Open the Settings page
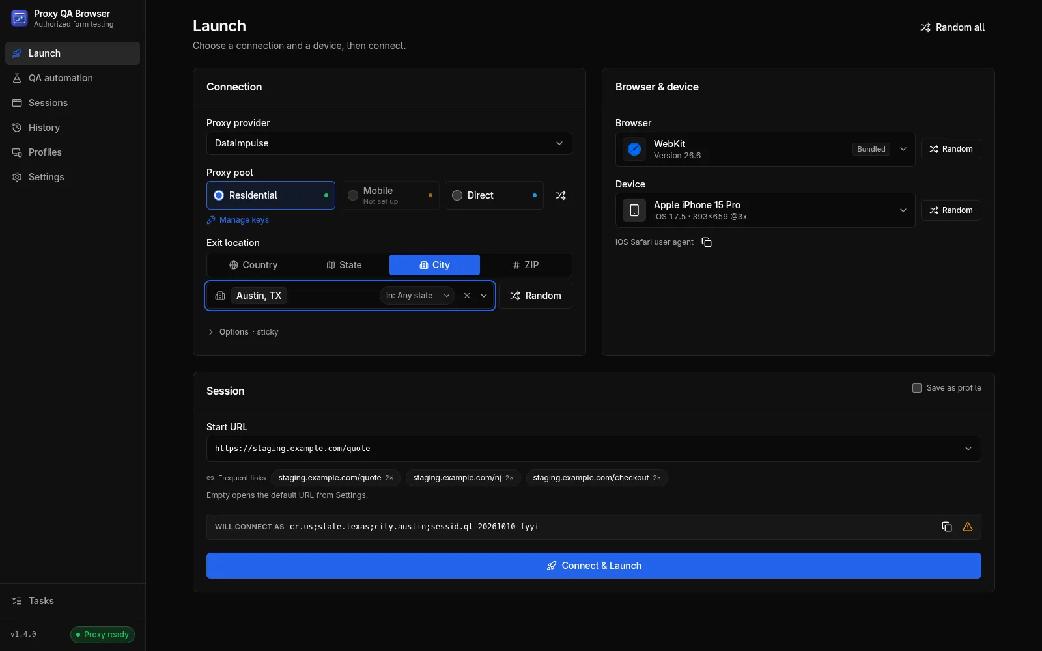This screenshot has width=1042, height=651. click(72, 177)
